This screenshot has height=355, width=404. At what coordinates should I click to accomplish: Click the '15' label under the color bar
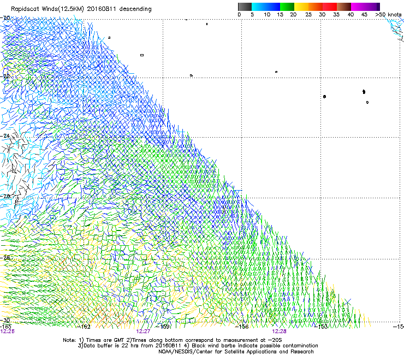280,15
